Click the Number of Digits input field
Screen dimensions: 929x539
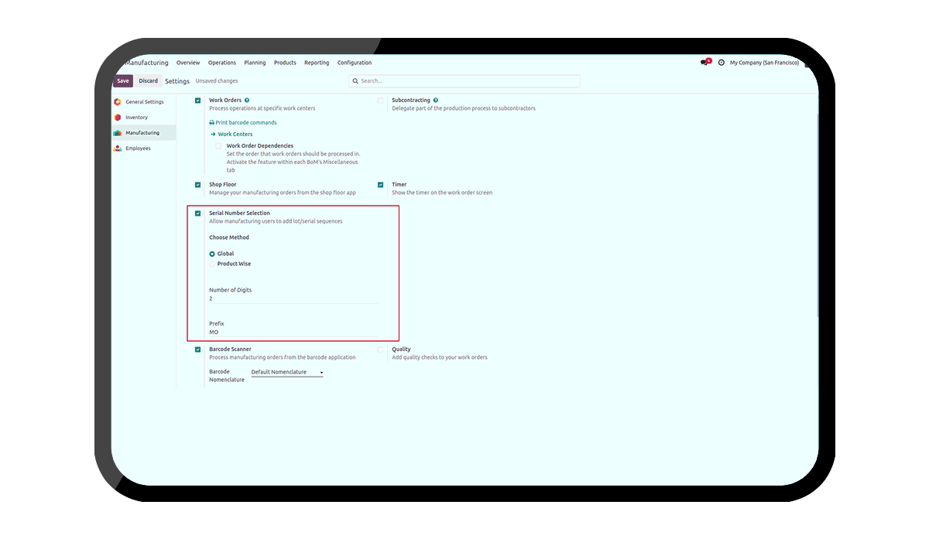(x=293, y=298)
